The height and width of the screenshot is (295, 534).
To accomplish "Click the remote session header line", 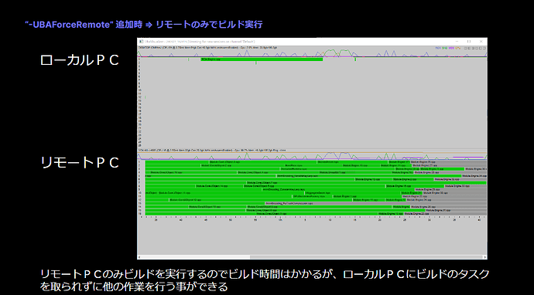I will 211,151.
